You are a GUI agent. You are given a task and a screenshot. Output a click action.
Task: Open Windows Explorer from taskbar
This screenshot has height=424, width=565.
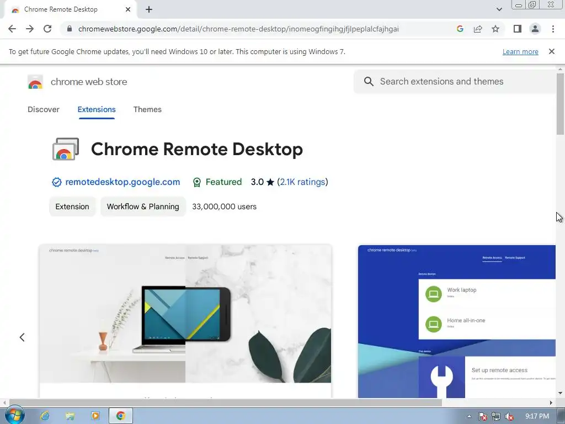[x=70, y=416]
